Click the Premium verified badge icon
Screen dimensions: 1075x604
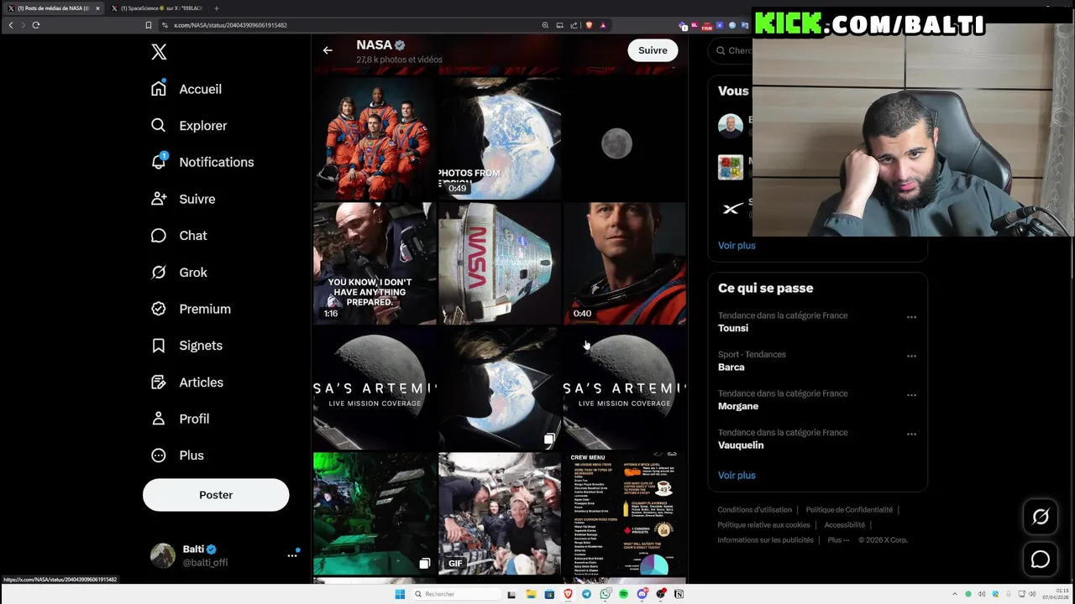tap(159, 309)
